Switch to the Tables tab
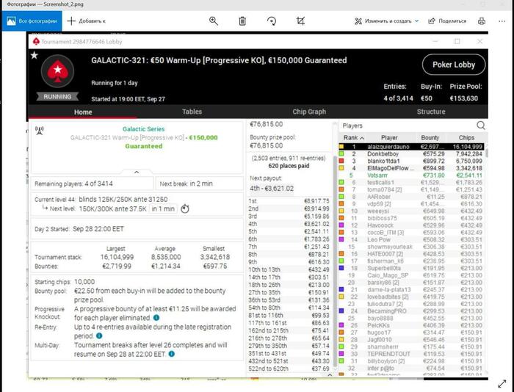The height and width of the screenshot is (392, 514). (192, 112)
